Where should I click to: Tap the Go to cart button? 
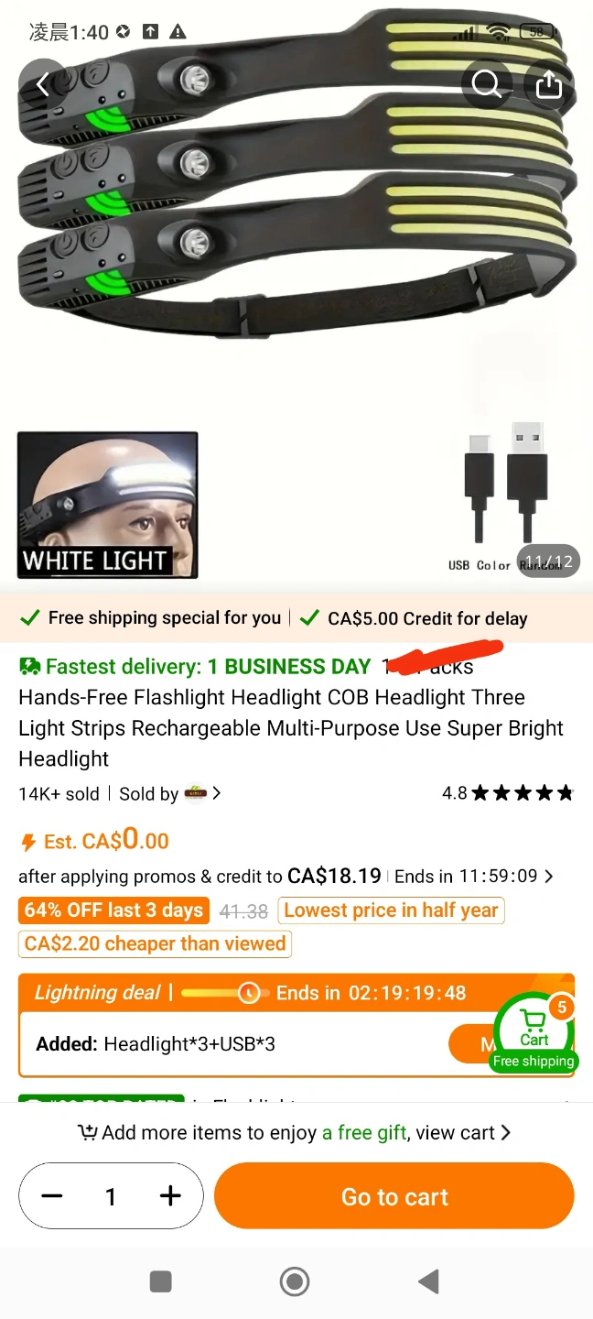click(394, 1196)
